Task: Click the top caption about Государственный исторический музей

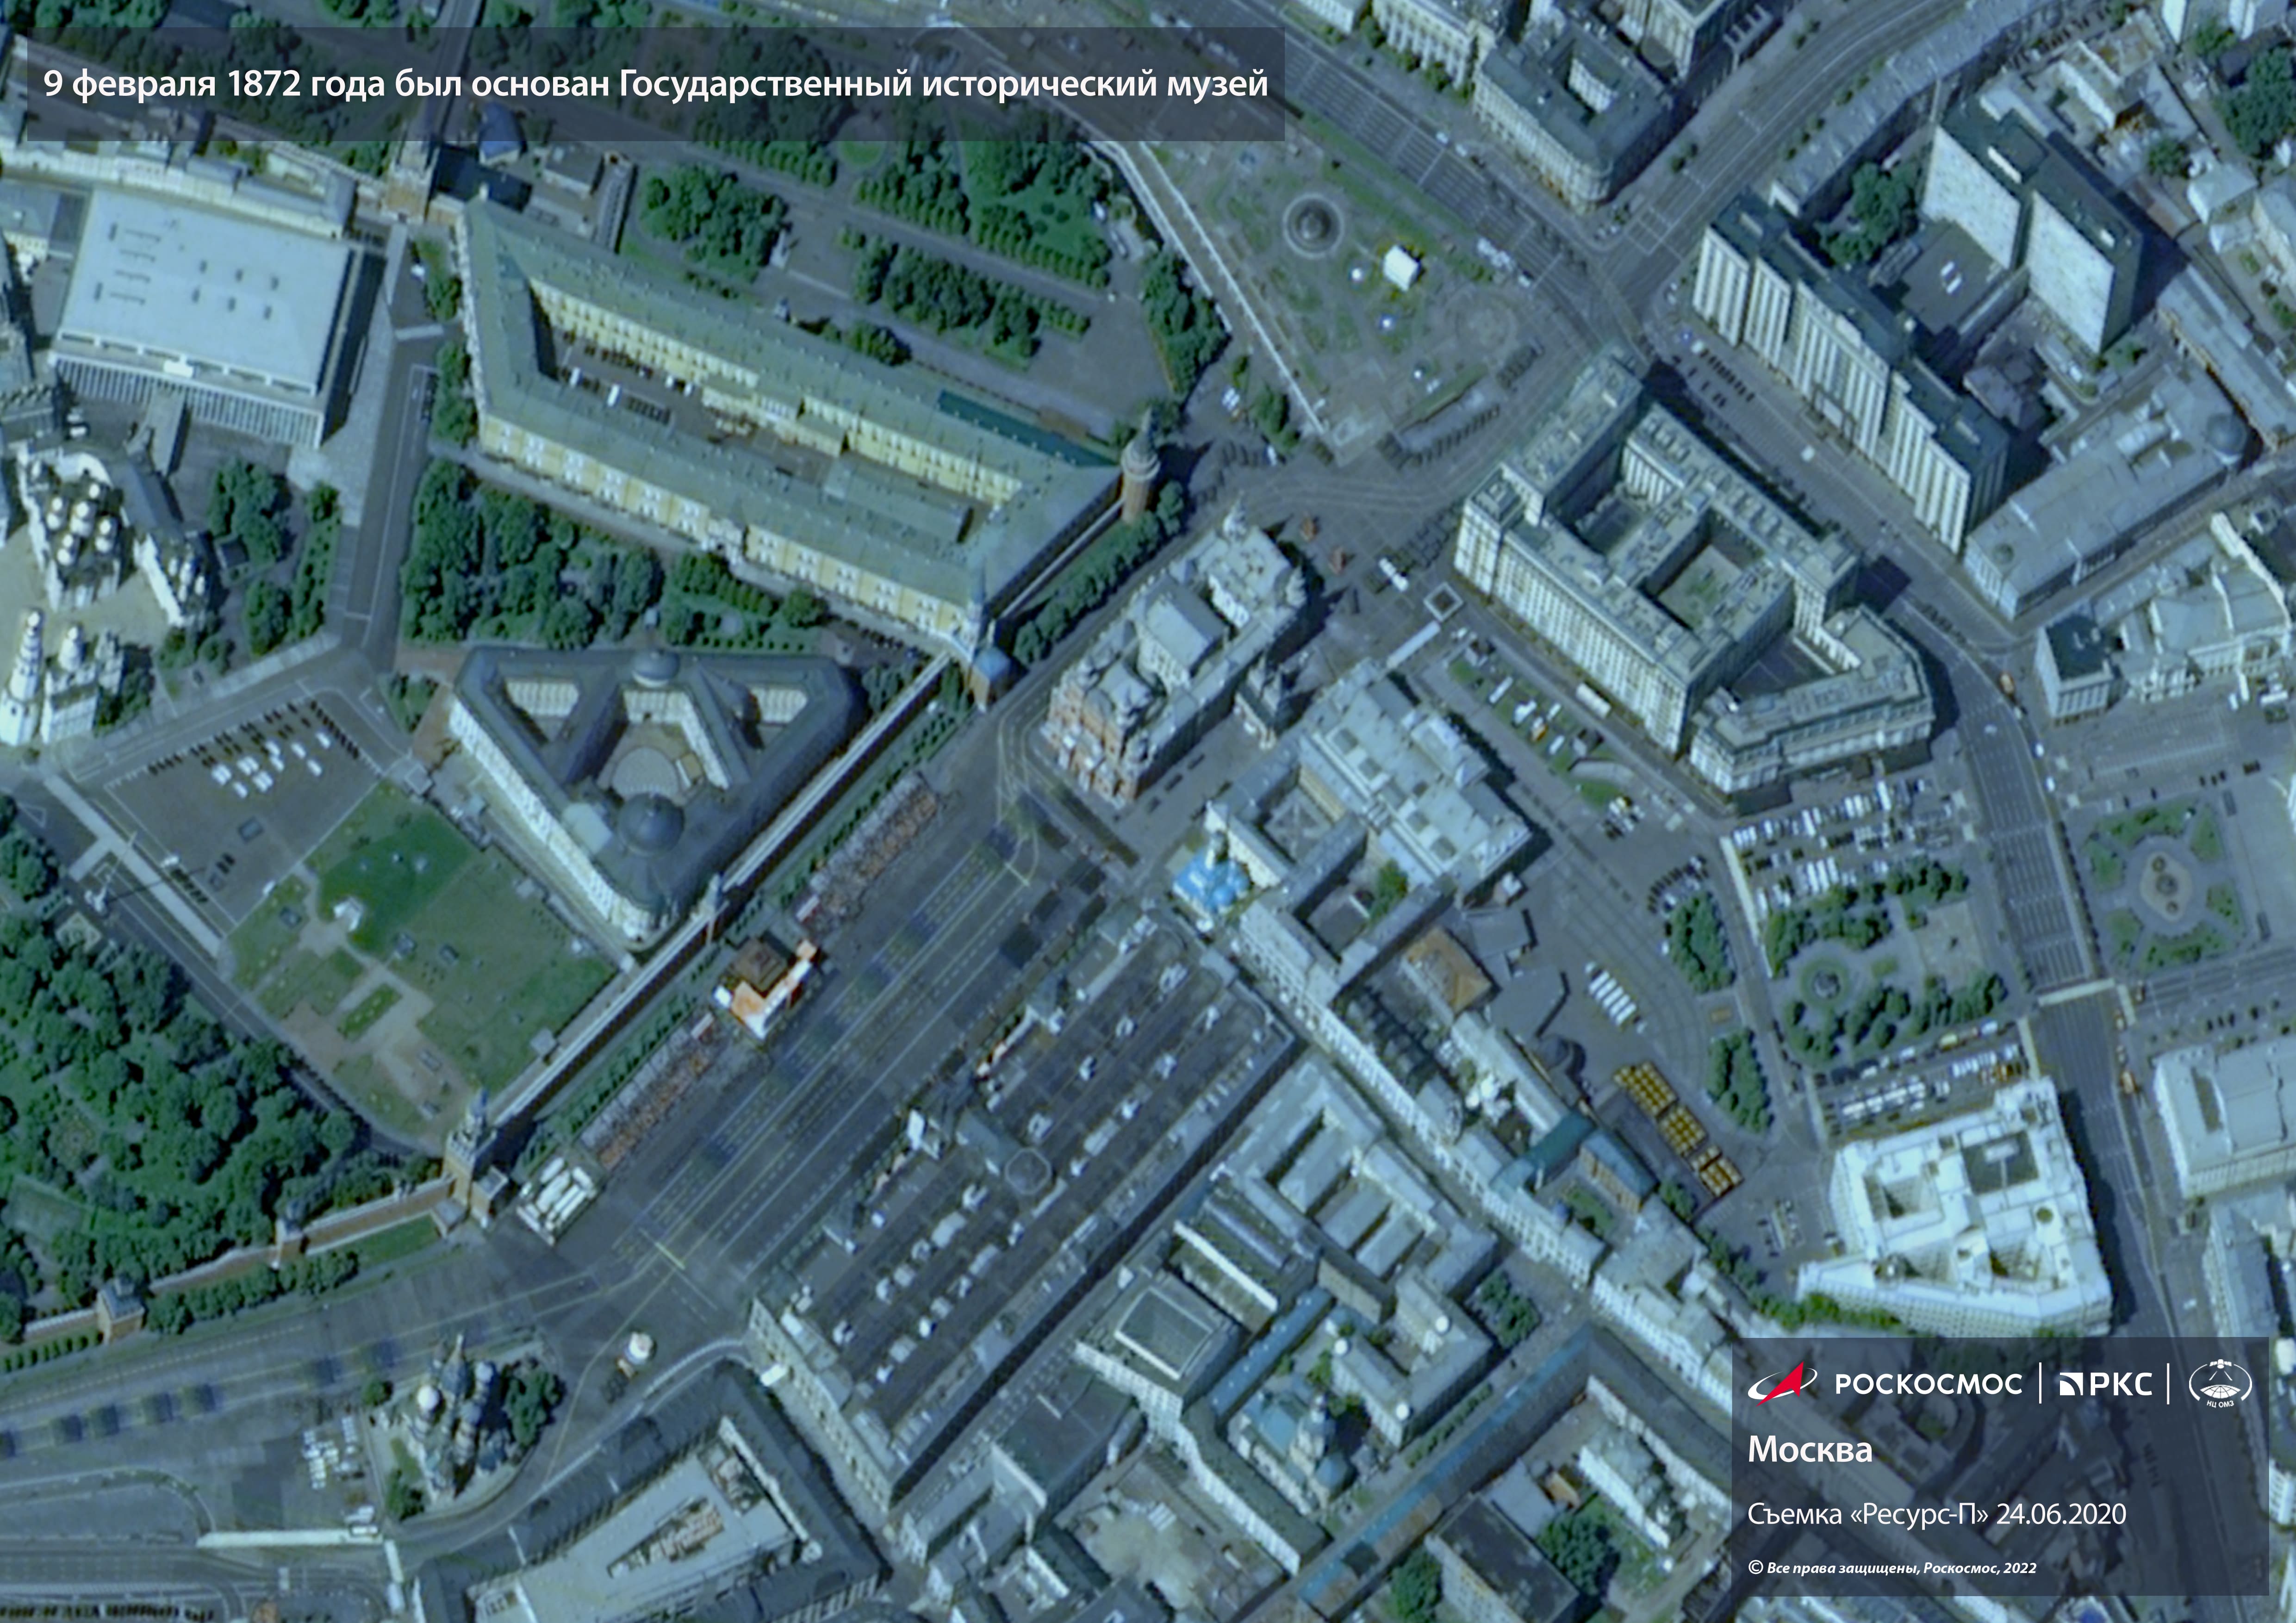Action: tap(655, 84)
